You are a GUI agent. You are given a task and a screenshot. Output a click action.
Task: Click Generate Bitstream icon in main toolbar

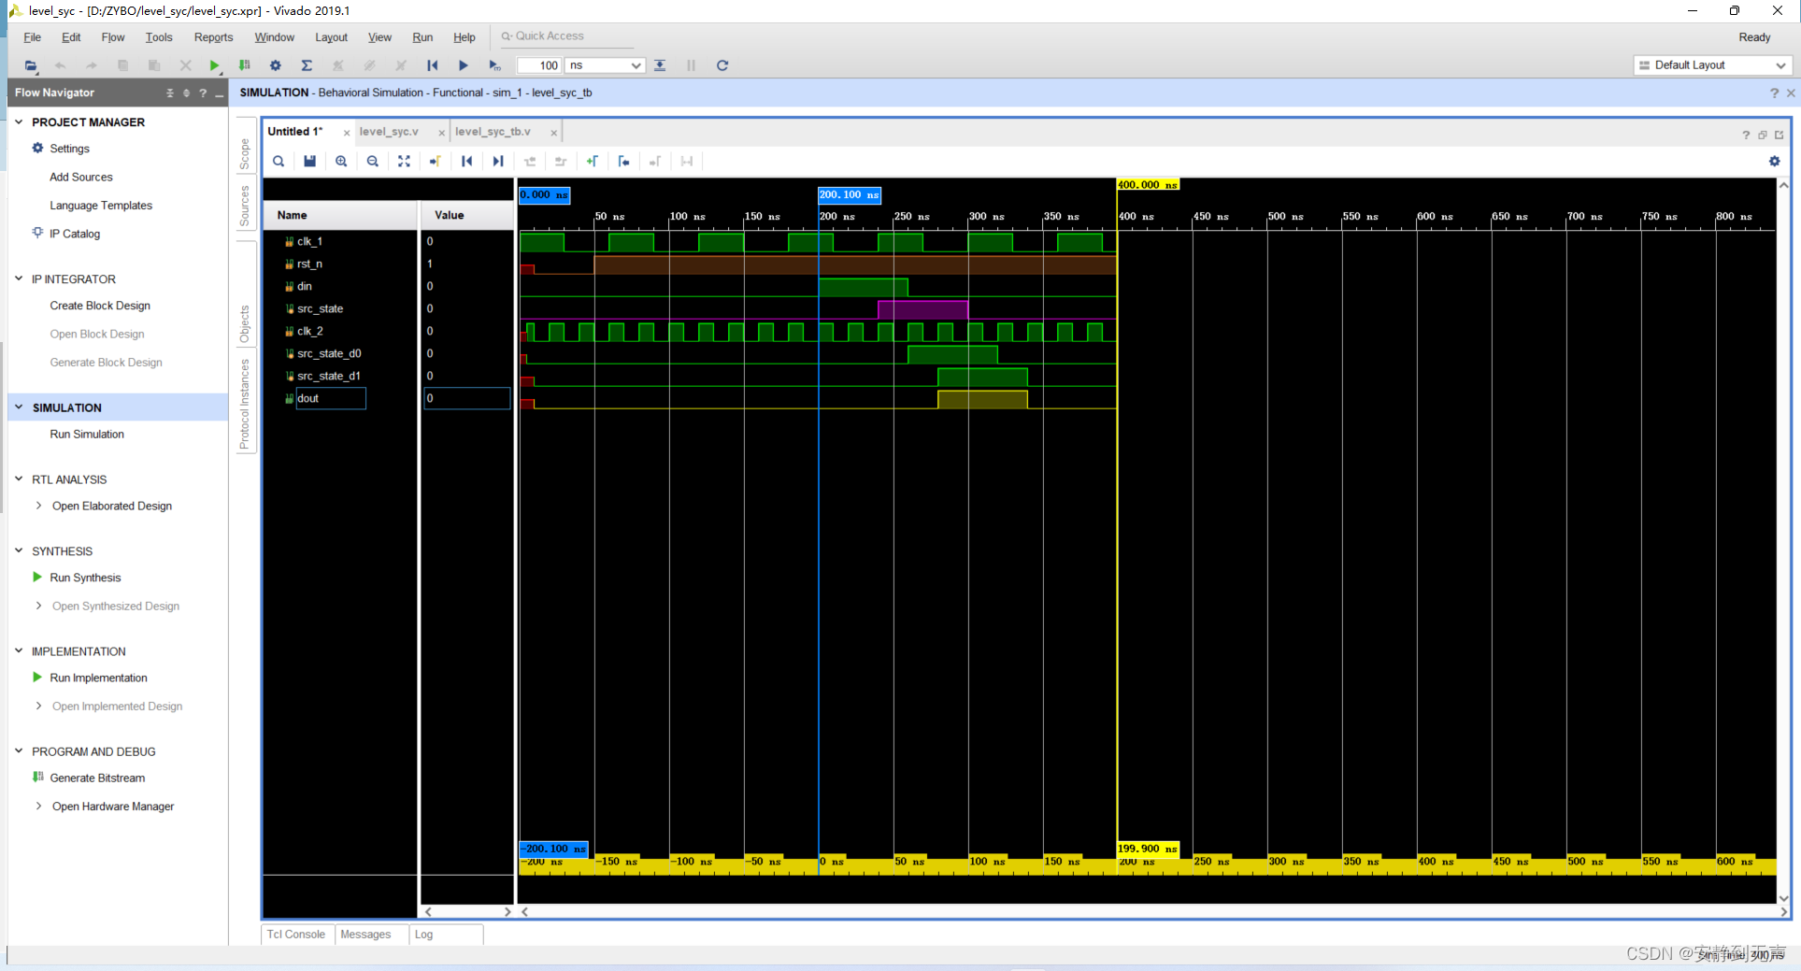tap(245, 65)
